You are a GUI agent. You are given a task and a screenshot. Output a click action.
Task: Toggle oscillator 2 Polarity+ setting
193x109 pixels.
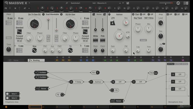tap(85, 38)
